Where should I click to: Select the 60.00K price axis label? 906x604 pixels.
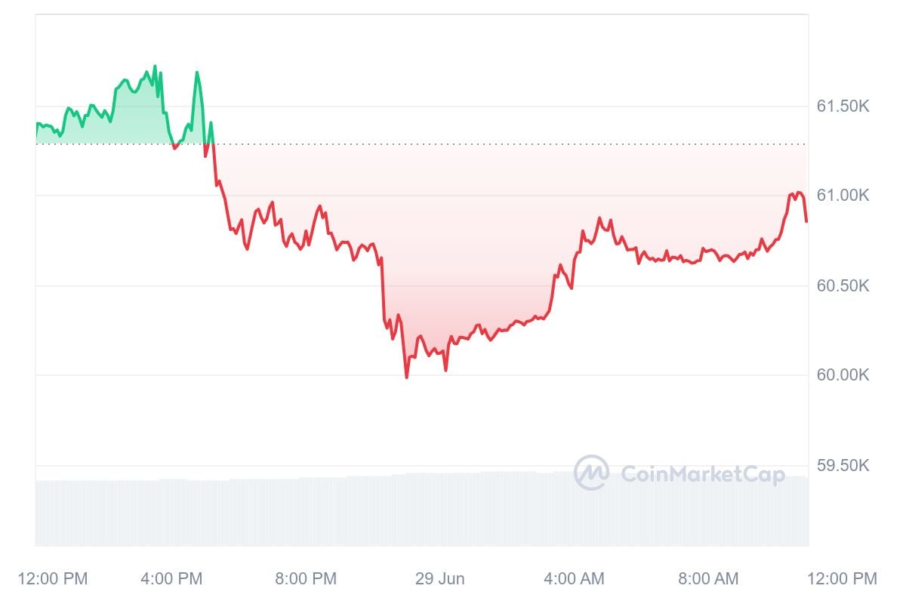point(843,375)
